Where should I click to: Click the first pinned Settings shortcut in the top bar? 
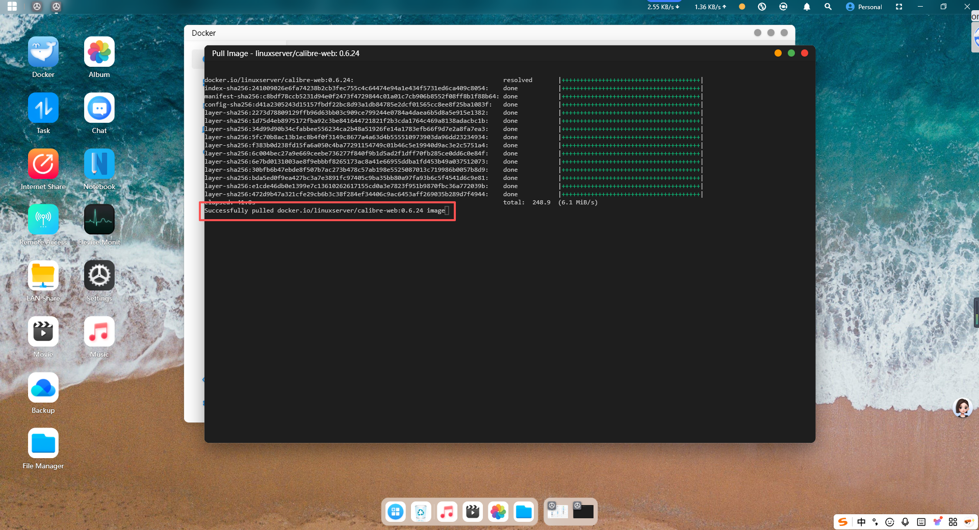[37, 7]
